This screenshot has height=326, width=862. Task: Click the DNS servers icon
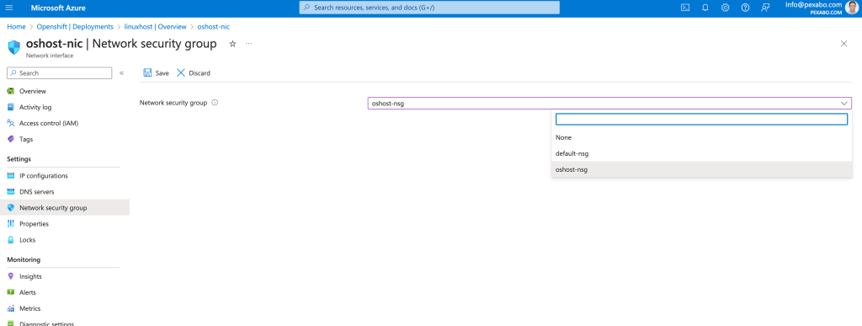(10, 192)
